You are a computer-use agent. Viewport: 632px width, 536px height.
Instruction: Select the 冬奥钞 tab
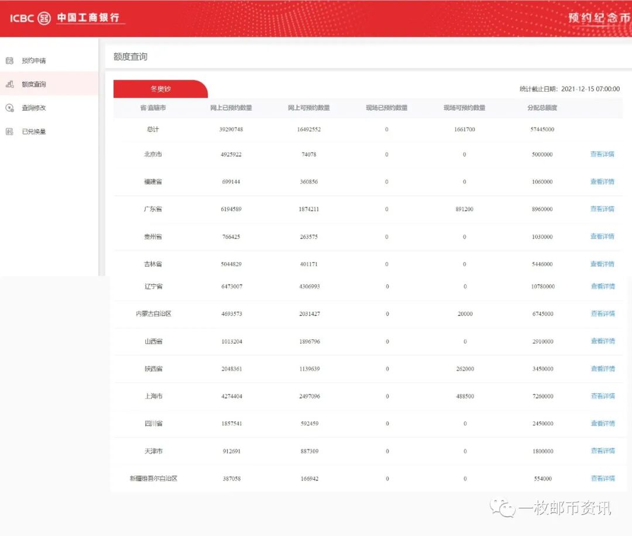tap(160, 89)
